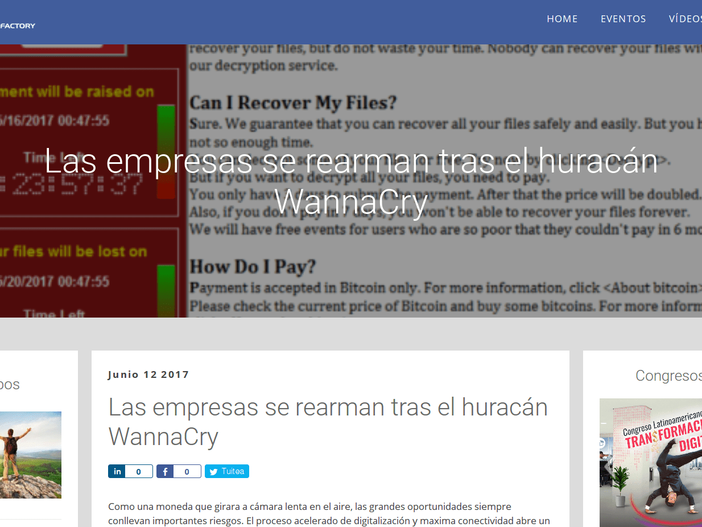Open the LinkedIn share count box
The image size is (702, 527).
pyautogui.click(x=139, y=471)
